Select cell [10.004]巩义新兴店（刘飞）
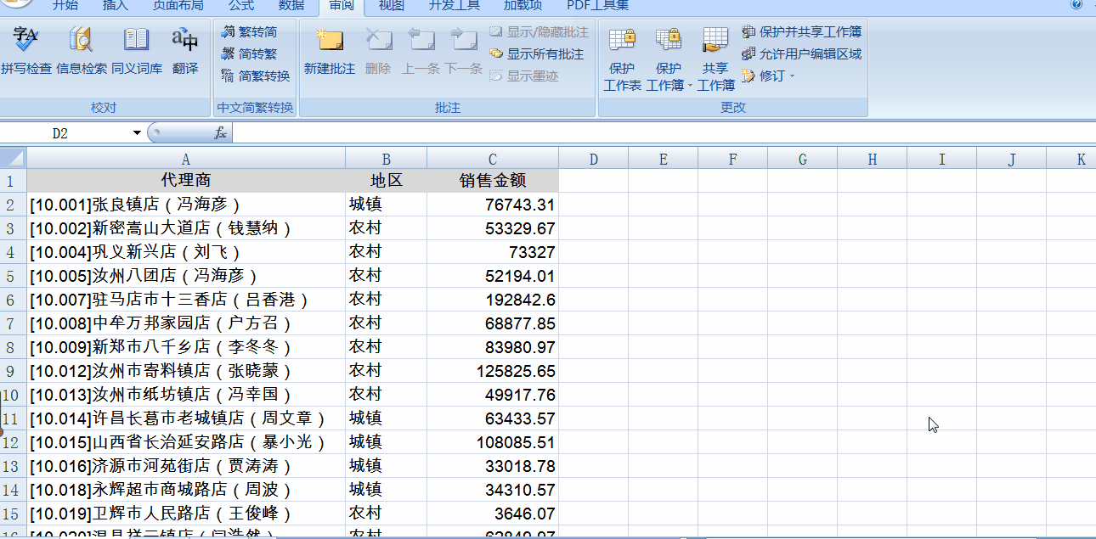 (x=186, y=252)
